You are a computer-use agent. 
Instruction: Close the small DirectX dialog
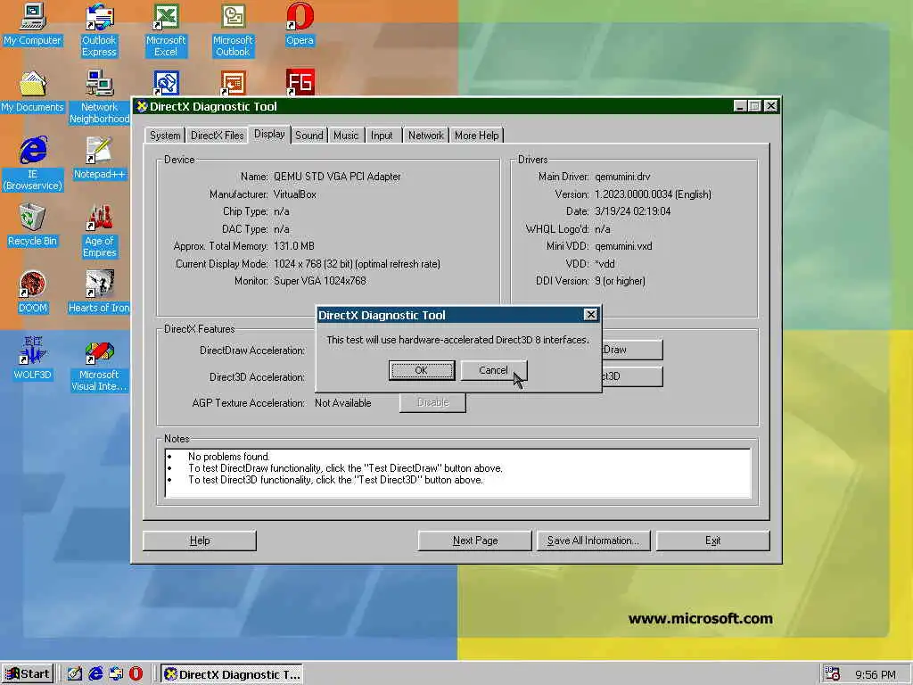[590, 315]
